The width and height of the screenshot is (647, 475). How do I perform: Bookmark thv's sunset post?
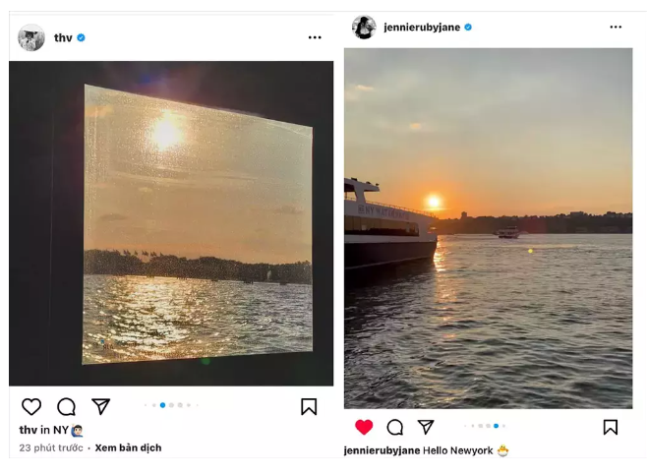click(309, 406)
